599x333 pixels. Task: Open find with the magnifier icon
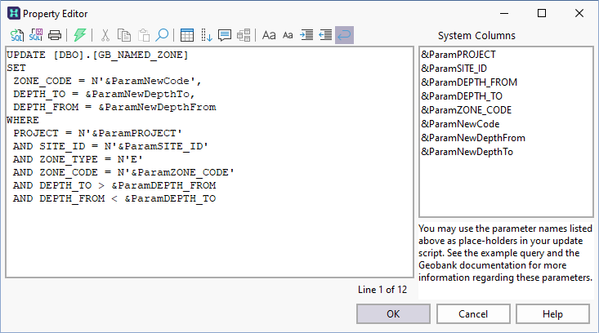pyautogui.click(x=162, y=35)
